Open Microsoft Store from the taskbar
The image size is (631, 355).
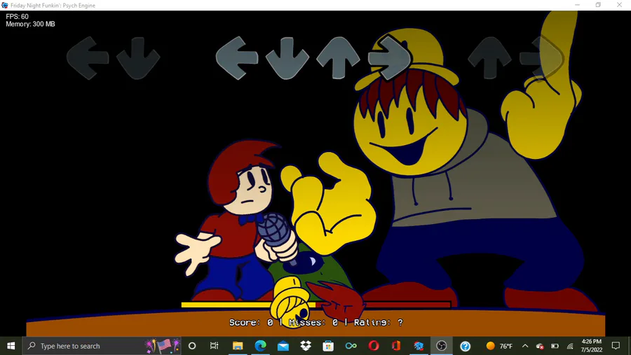click(328, 346)
